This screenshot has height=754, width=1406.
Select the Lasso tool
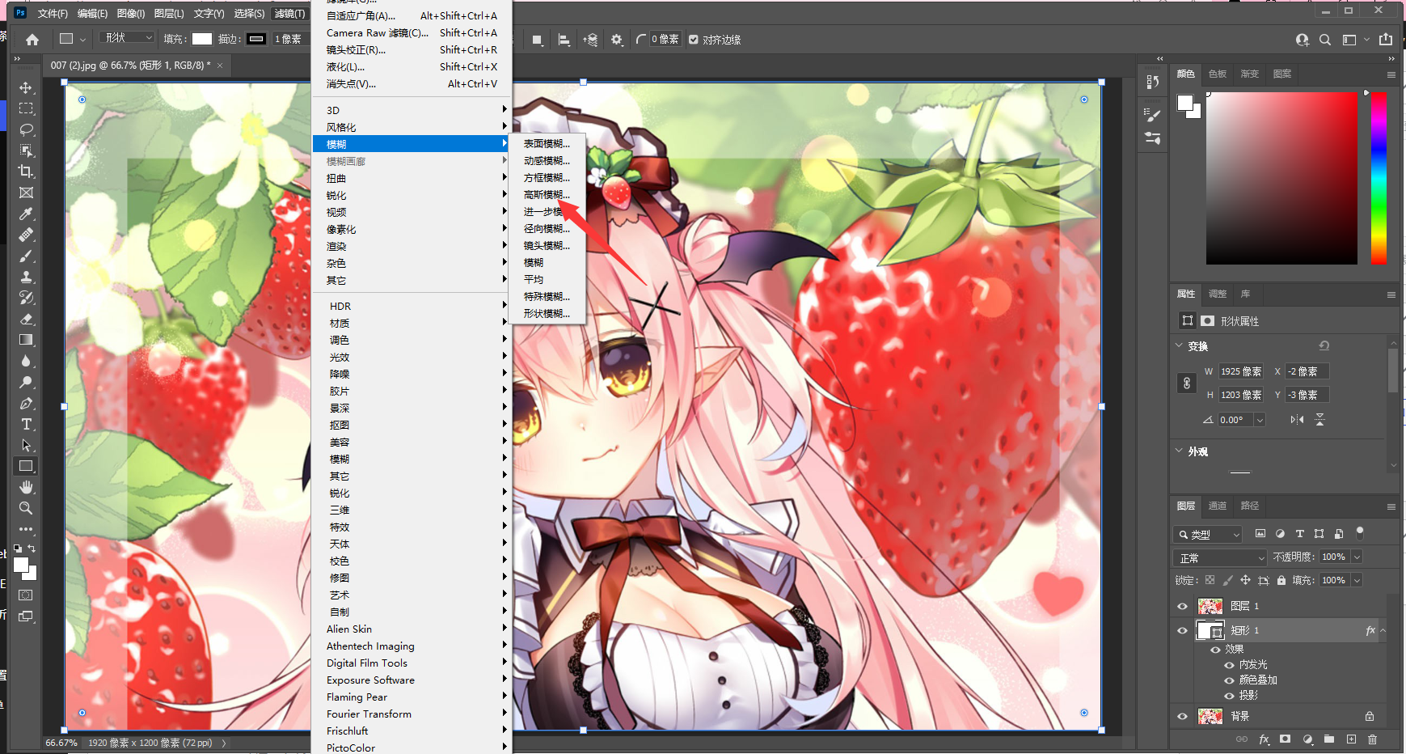pos(26,129)
